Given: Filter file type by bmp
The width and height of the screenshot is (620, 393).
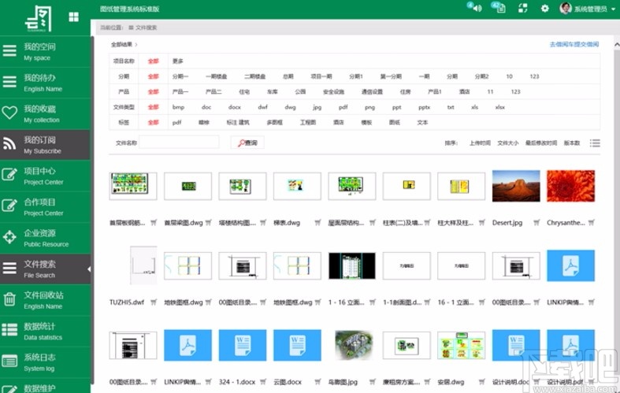Looking at the screenshot, I should tap(178, 107).
